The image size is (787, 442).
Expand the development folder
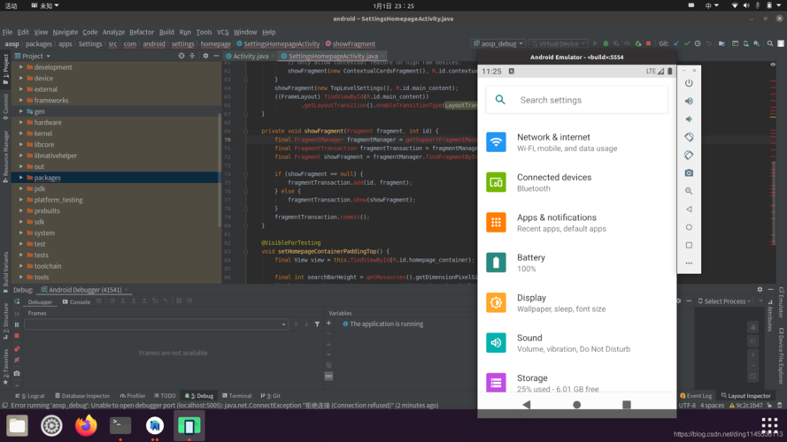pyautogui.click(x=21, y=66)
